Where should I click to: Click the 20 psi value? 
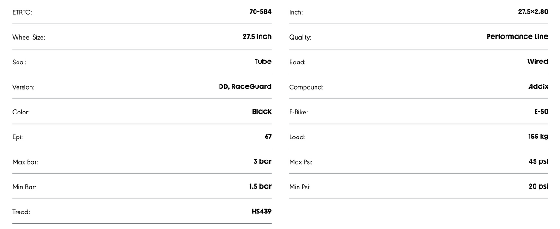[538, 186]
